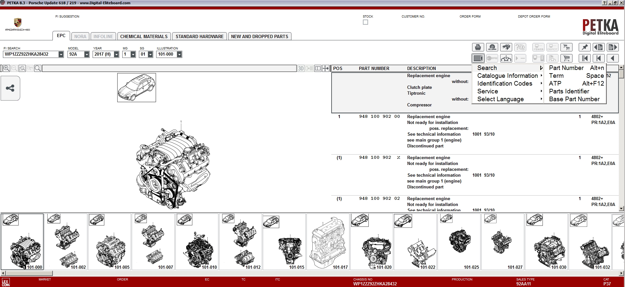Image resolution: width=625 pixels, height=287 pixels.
Task: Click the shopping cart icon
Action: click(566, 58)
